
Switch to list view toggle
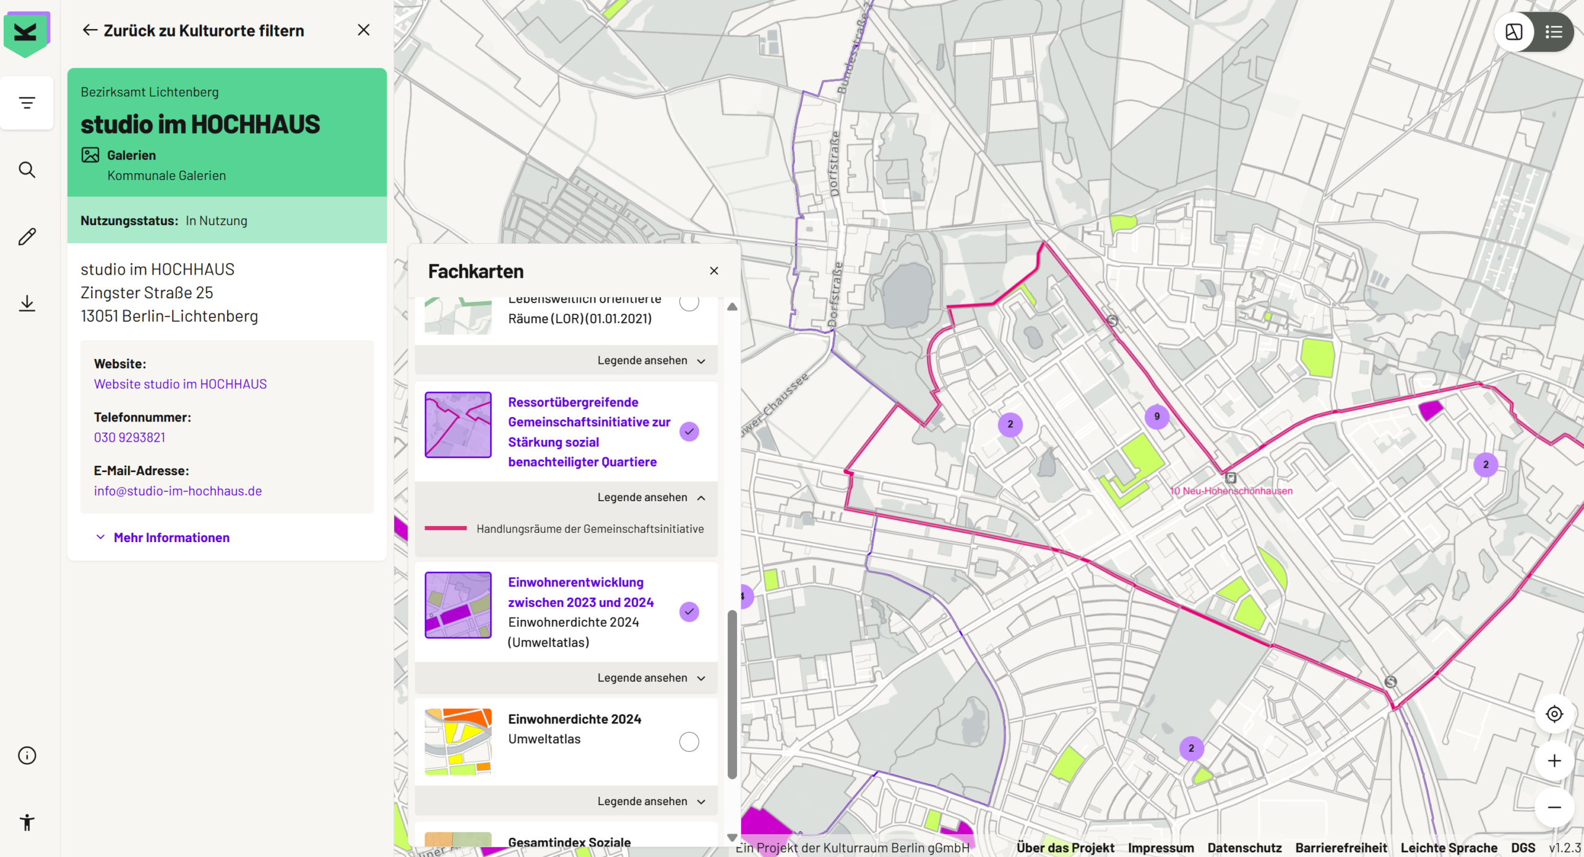point(1553,32)
